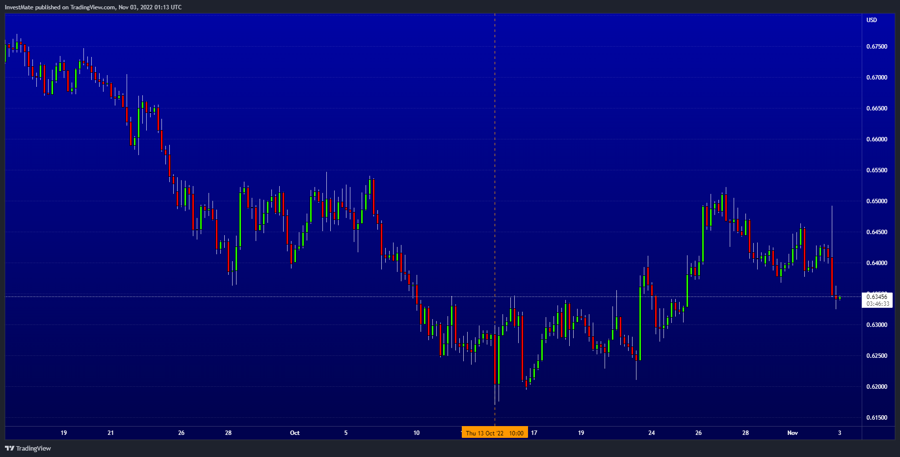Viewport: 900px width, 457px height.
Task: Click the 0.62000 price axis label
Action: click(876, 387)
